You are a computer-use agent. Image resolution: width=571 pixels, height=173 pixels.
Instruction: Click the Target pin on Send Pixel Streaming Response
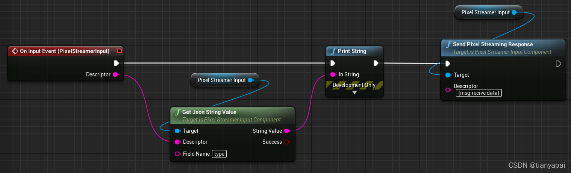coord(448,75)
